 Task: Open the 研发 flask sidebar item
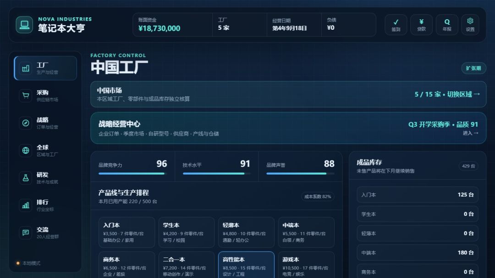(45, 178)
